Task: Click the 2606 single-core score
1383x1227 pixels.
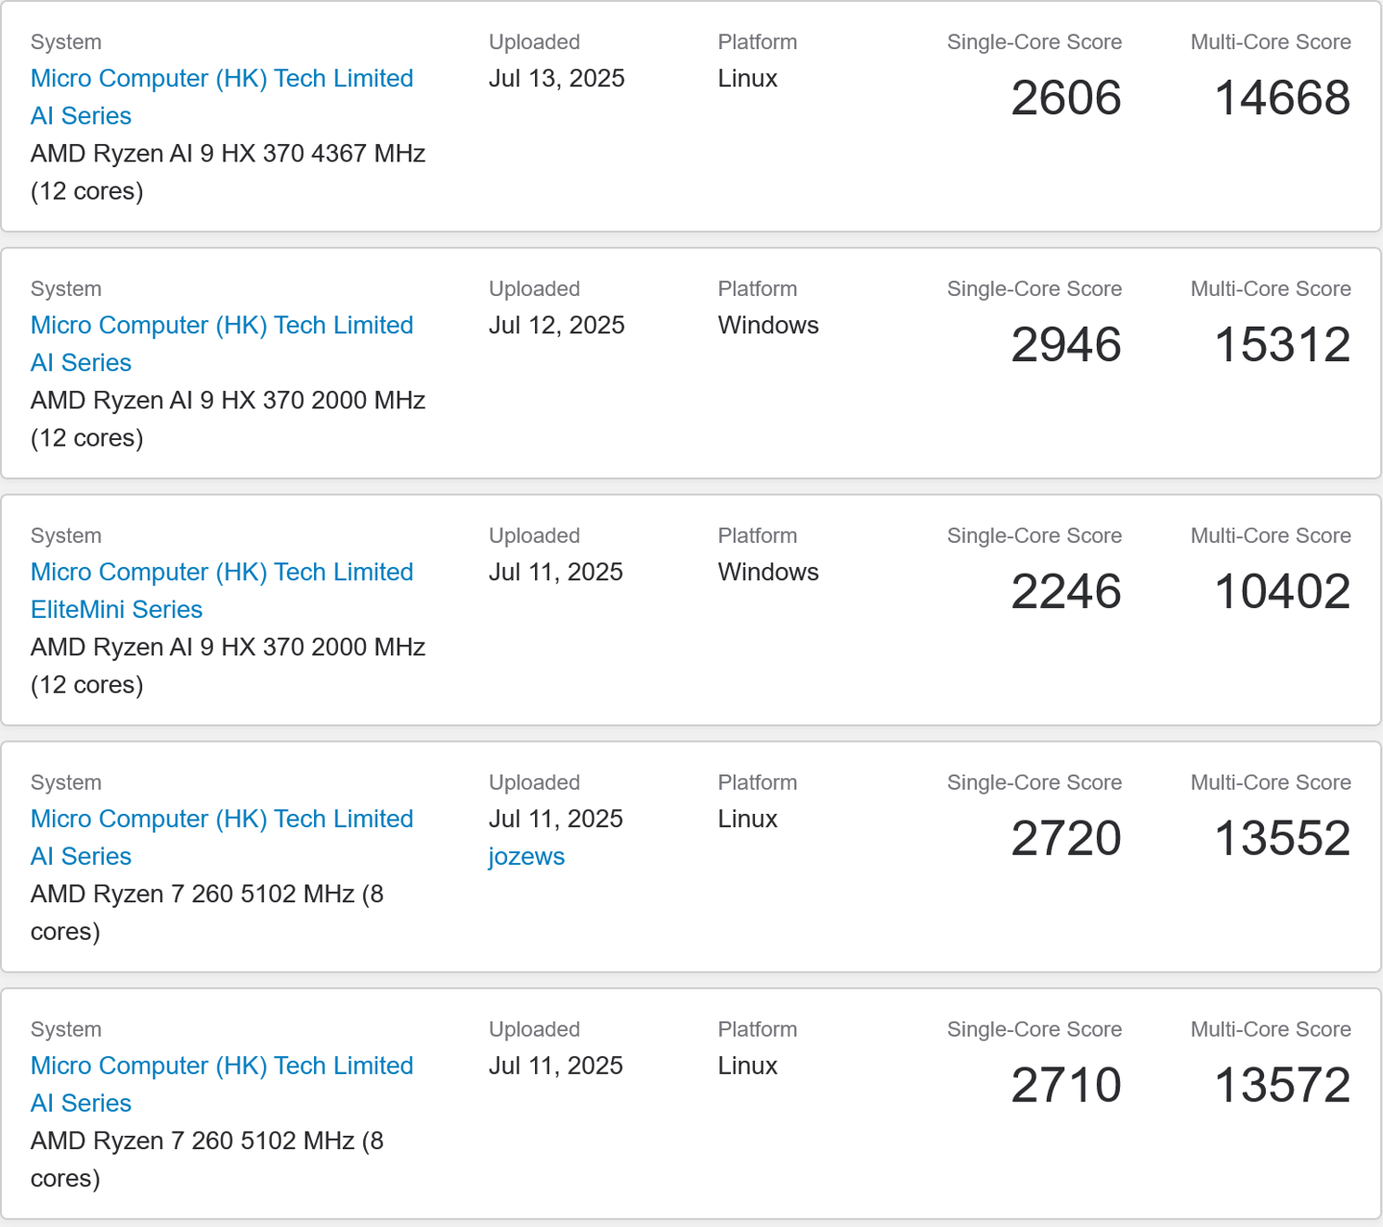Action: (x=1066, y=98)
